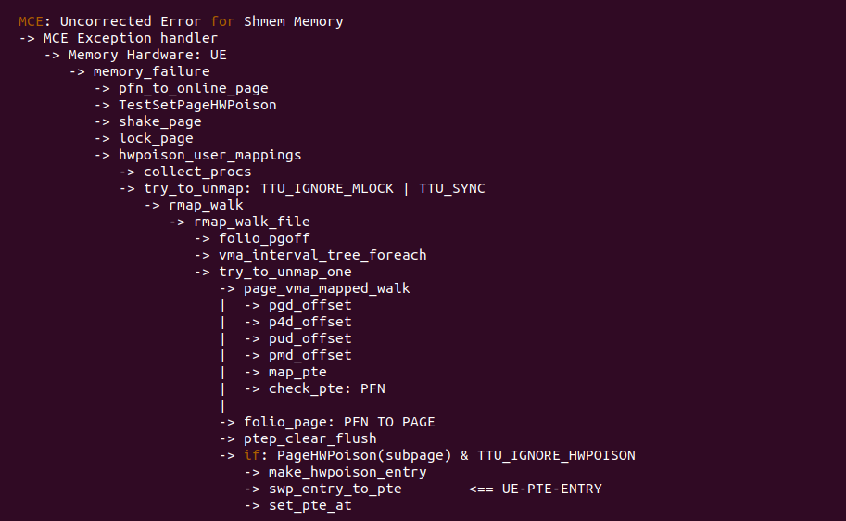Image resolution: width=846 pixels, height=521 pixels.
Task: Click the UE-PTE-ENTRY annotation
Action: coord(548,489)
